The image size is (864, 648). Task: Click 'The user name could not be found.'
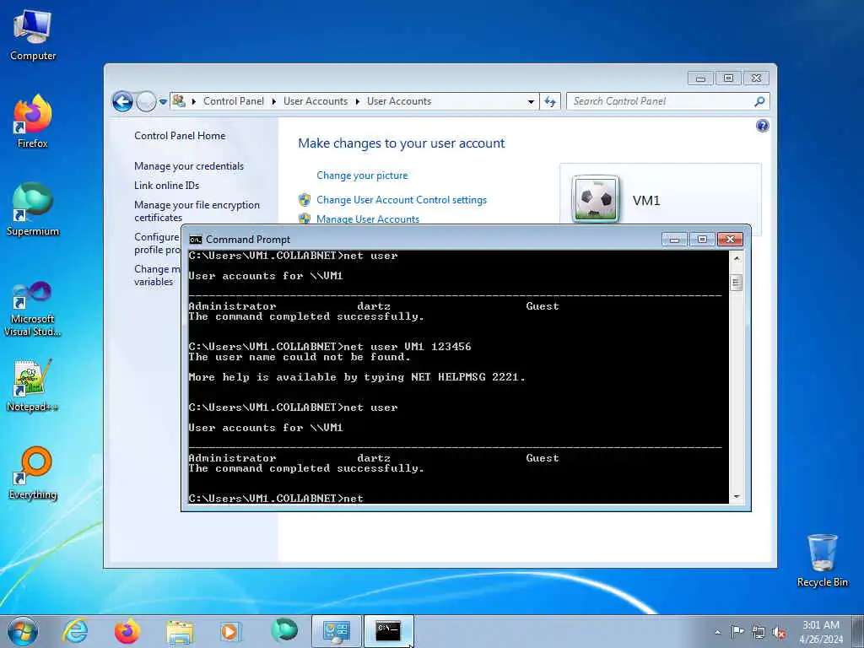click(300, 357)
